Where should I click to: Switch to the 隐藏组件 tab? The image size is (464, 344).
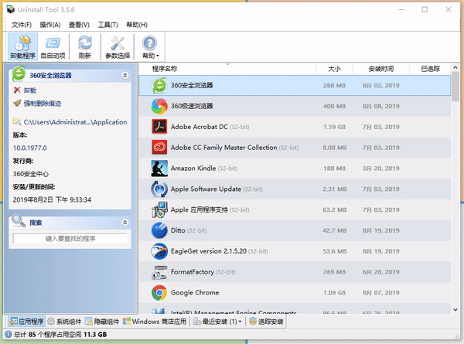tap(102, 322)
